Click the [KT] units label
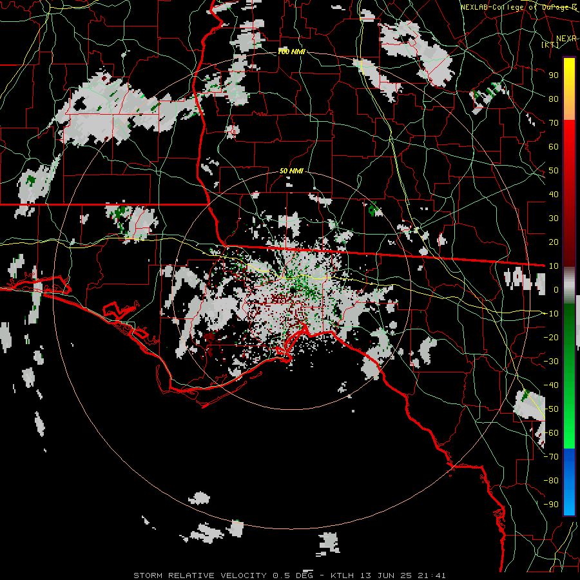The image size is (580, 580). (x=550, y=44)
